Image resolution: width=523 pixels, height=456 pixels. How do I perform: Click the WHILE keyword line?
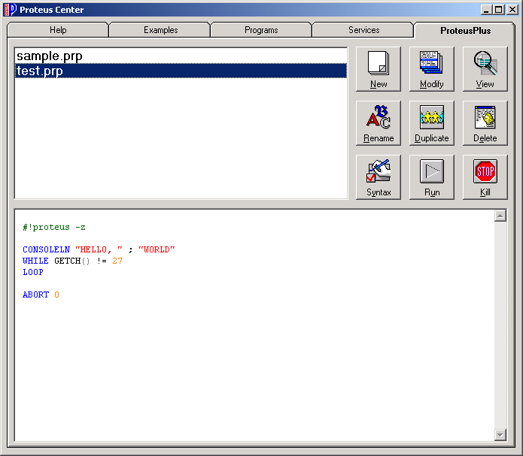pos(72,261)
